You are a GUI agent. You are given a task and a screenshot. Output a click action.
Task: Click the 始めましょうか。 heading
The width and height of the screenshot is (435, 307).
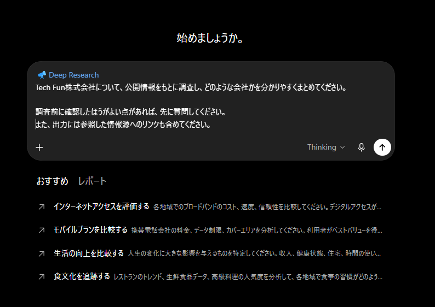(x=210, y=38)
